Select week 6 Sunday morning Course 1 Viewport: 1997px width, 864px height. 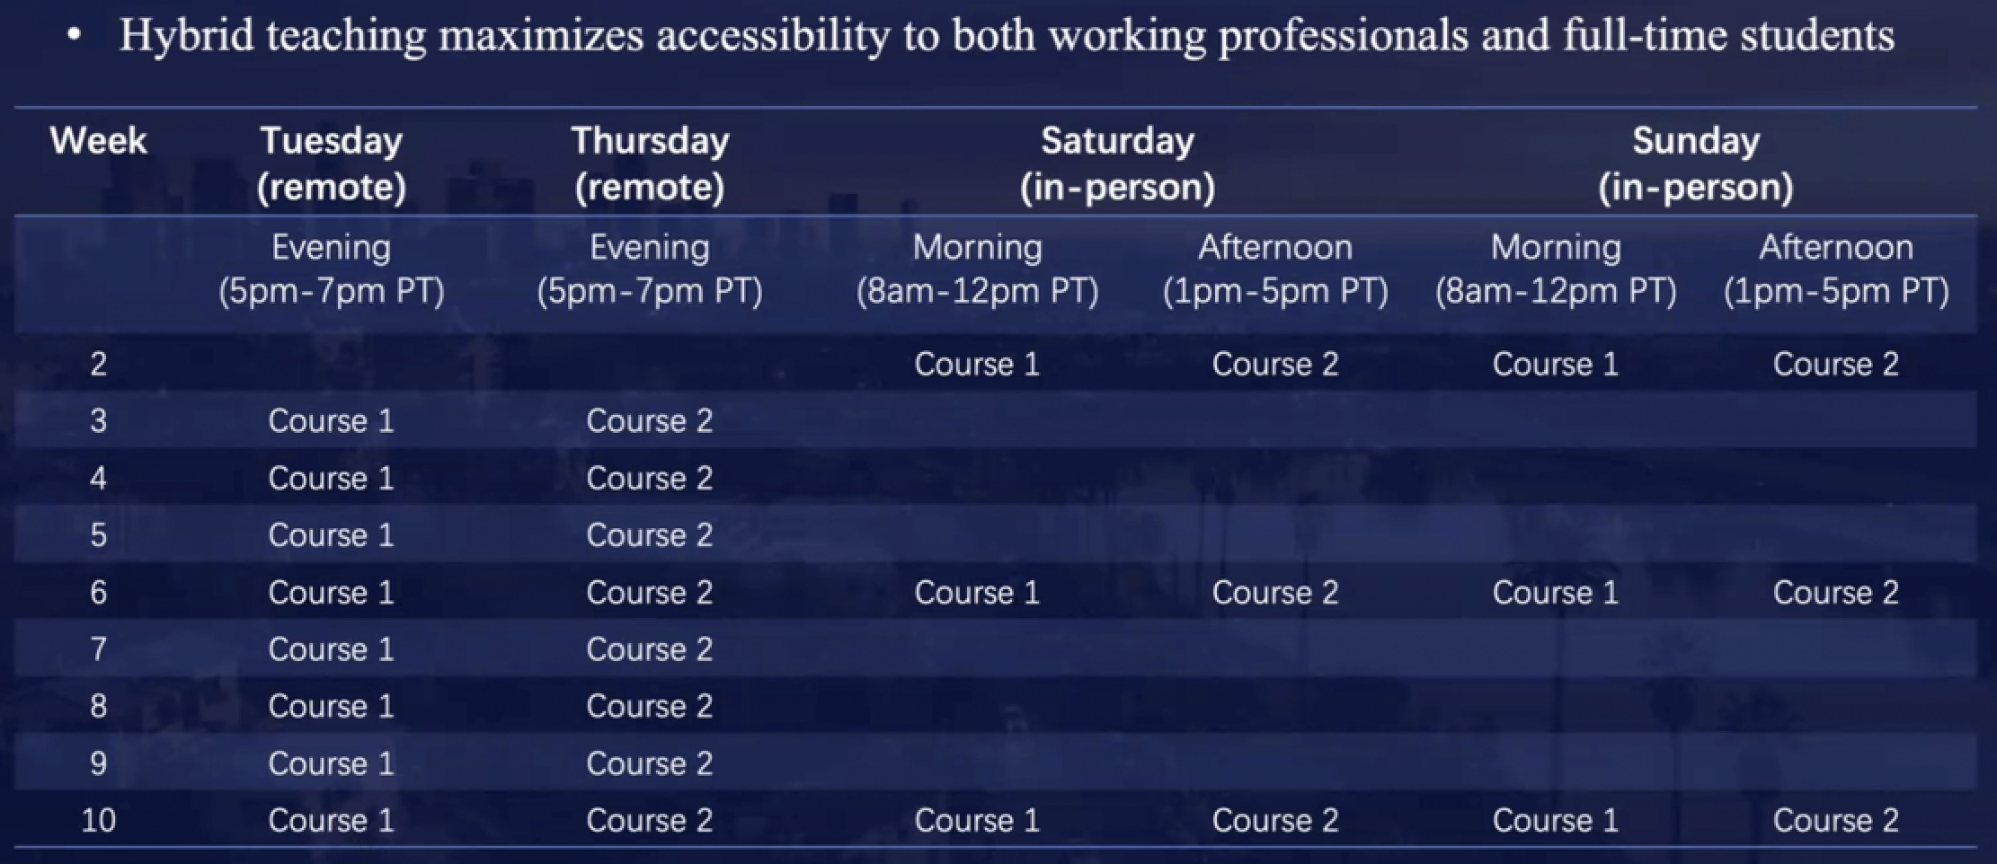tap(1555, 592)
